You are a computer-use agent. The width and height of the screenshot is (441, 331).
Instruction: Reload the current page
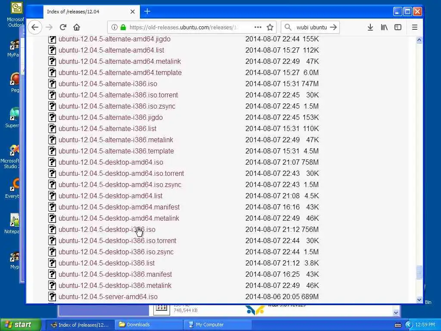63,27
